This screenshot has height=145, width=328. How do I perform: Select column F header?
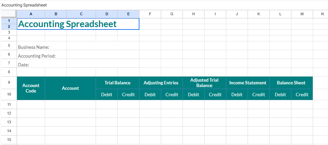click(150, 14)
